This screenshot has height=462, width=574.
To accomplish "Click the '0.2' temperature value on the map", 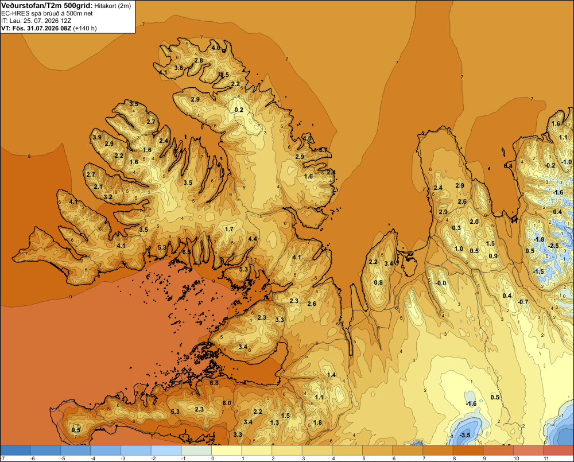I will 239,110.
